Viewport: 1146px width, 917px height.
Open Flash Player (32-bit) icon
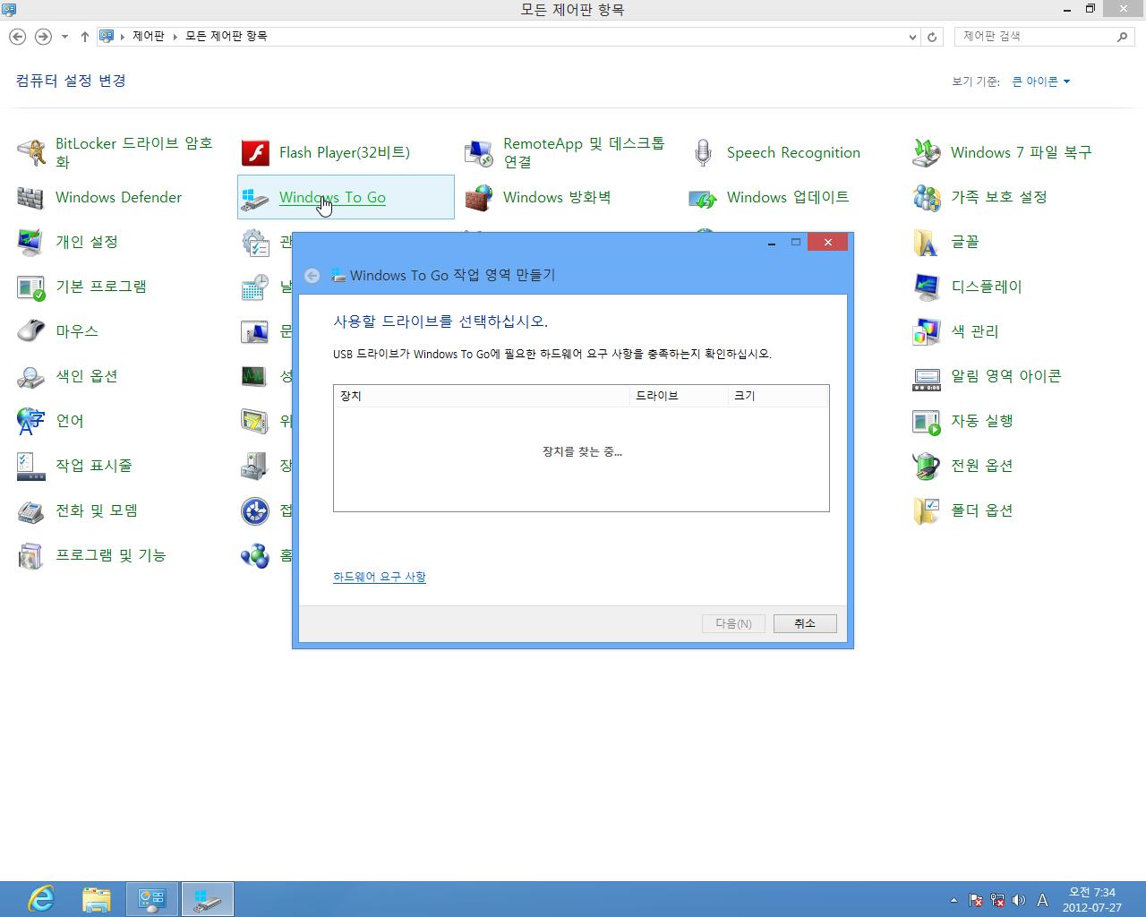click(255, 153)
